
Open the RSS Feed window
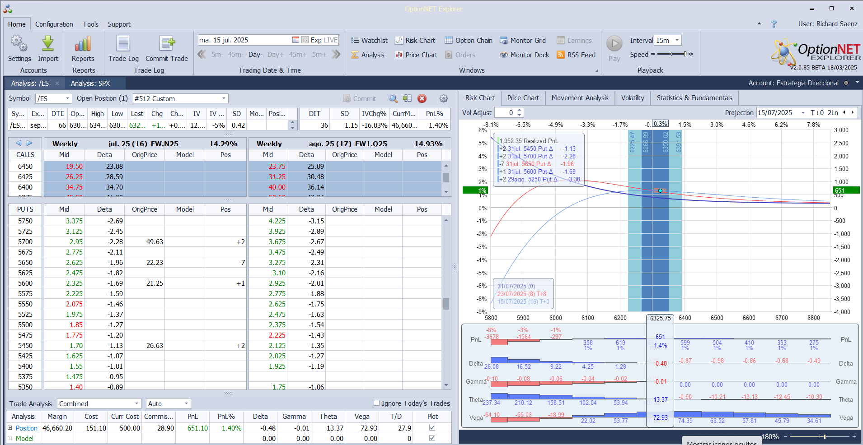point(576,55)
